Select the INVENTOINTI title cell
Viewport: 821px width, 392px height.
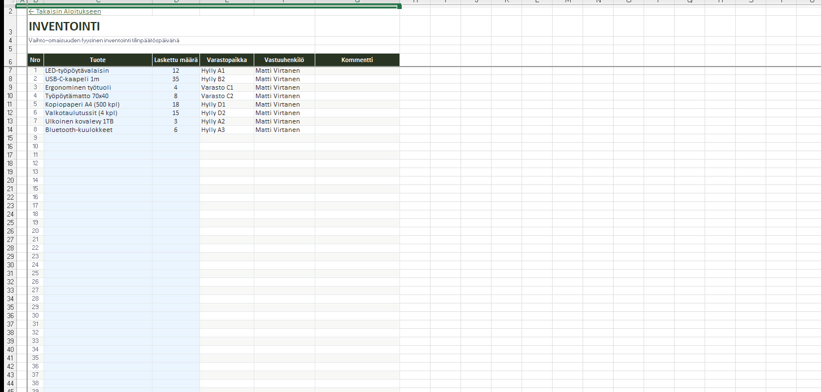point(64,27)
